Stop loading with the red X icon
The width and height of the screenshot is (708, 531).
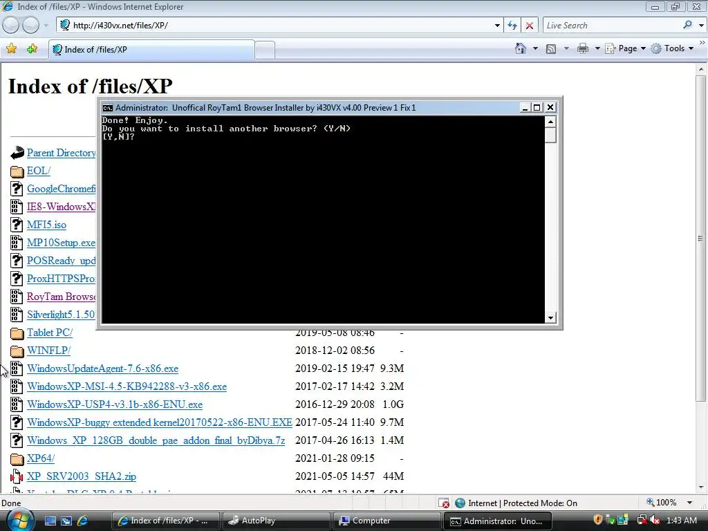click(530, 26)
